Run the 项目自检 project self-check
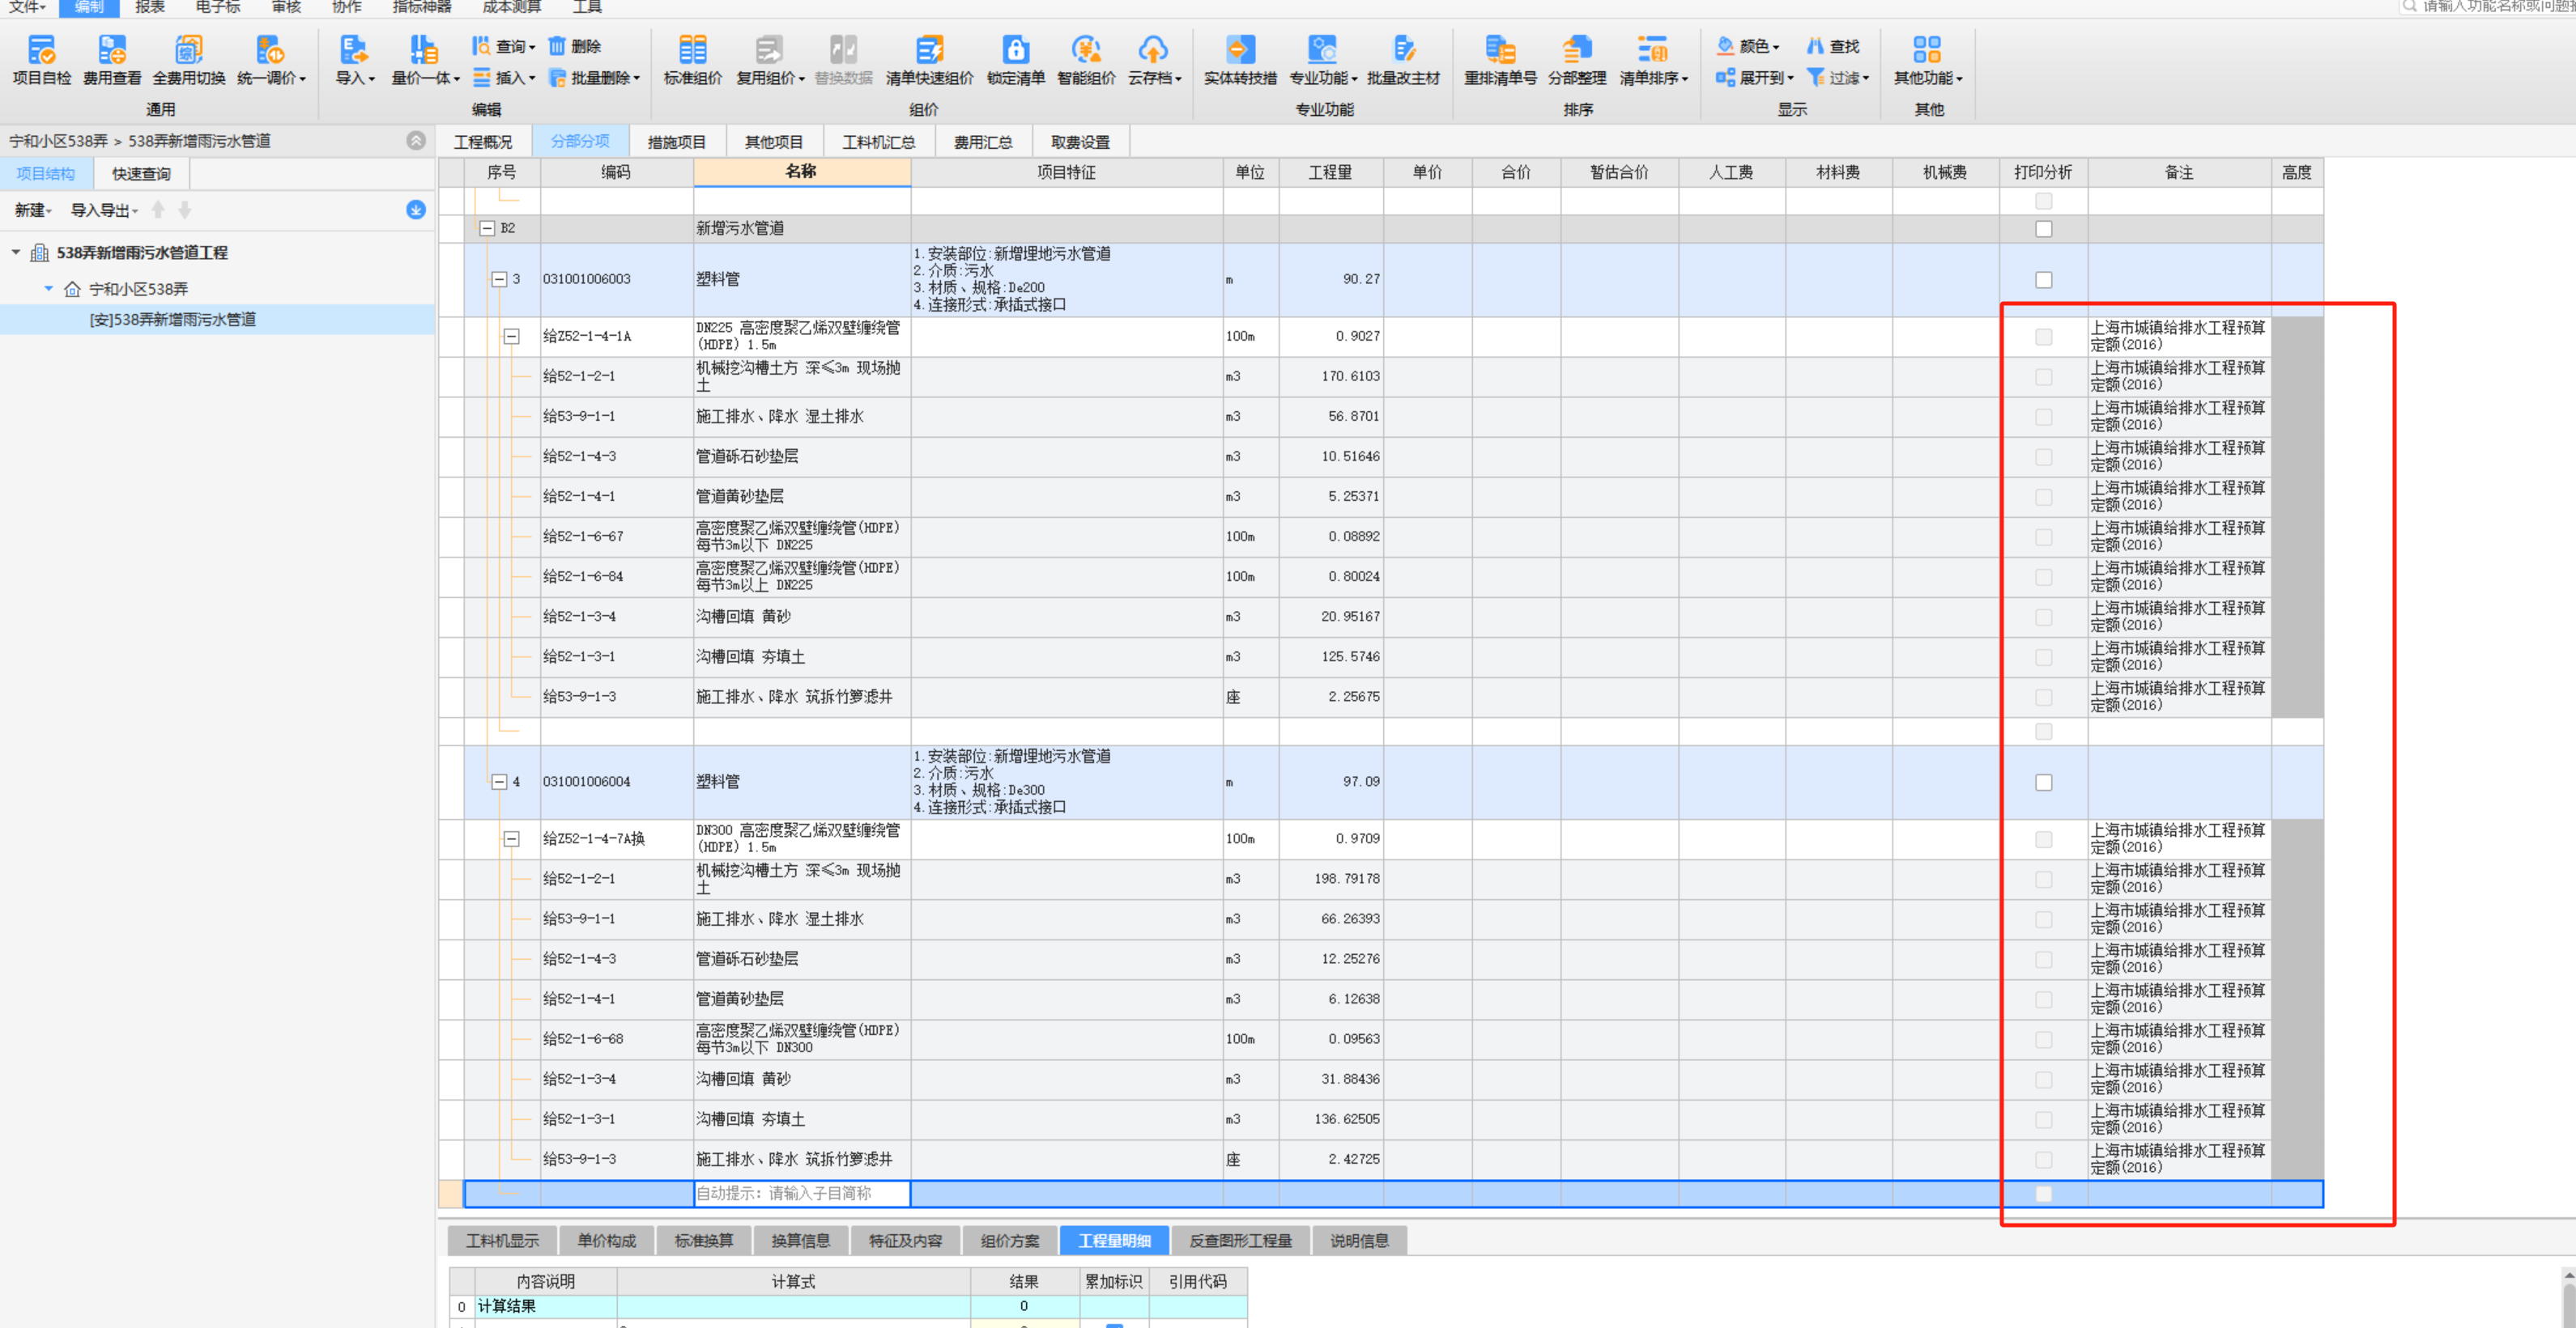Screen dimensions: 2576x1328 pyautogui.click(x=41, y=60)
